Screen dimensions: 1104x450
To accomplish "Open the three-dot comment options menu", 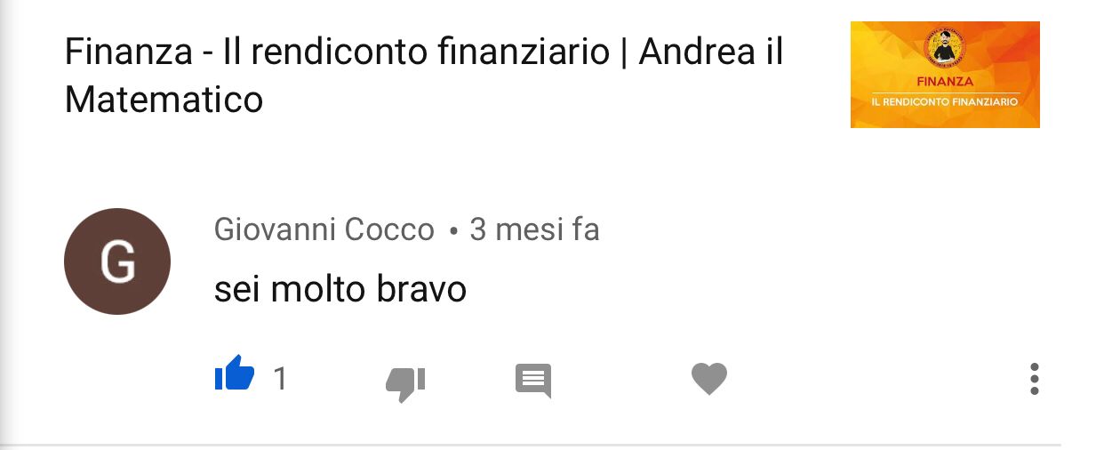I will coord(1034,379).
